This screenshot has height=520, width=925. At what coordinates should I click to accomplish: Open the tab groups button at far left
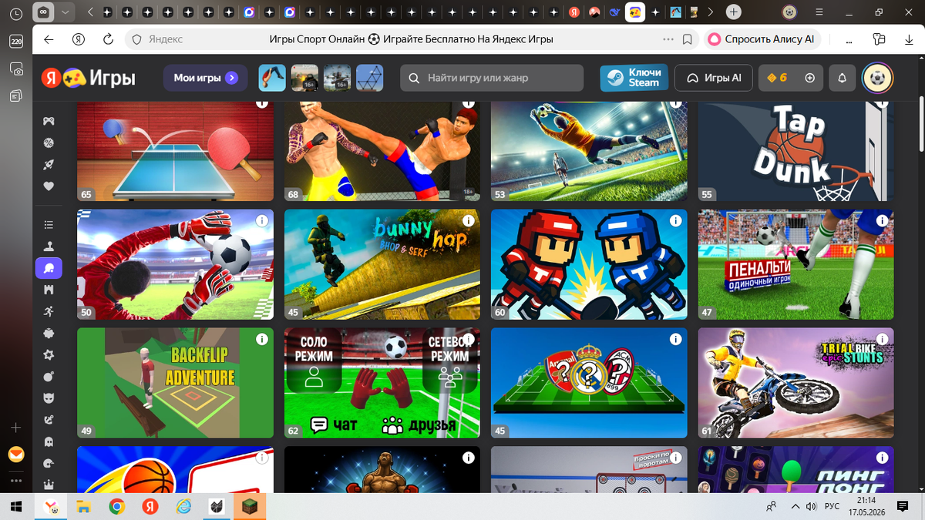(x=45, y=12)
